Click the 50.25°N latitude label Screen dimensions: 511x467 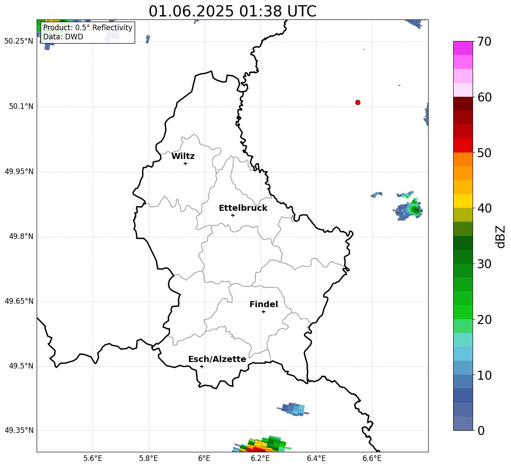(19, 41)
